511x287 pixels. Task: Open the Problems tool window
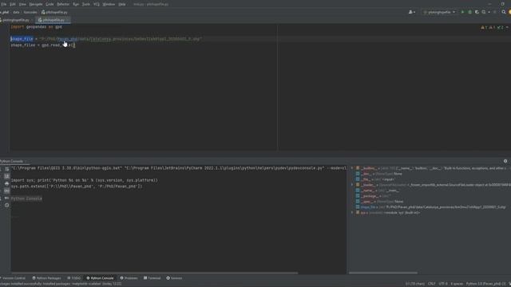[129, 278]
